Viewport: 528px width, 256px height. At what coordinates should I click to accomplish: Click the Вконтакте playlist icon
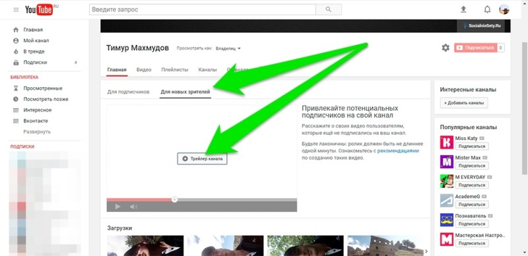[x=16, y=121]
